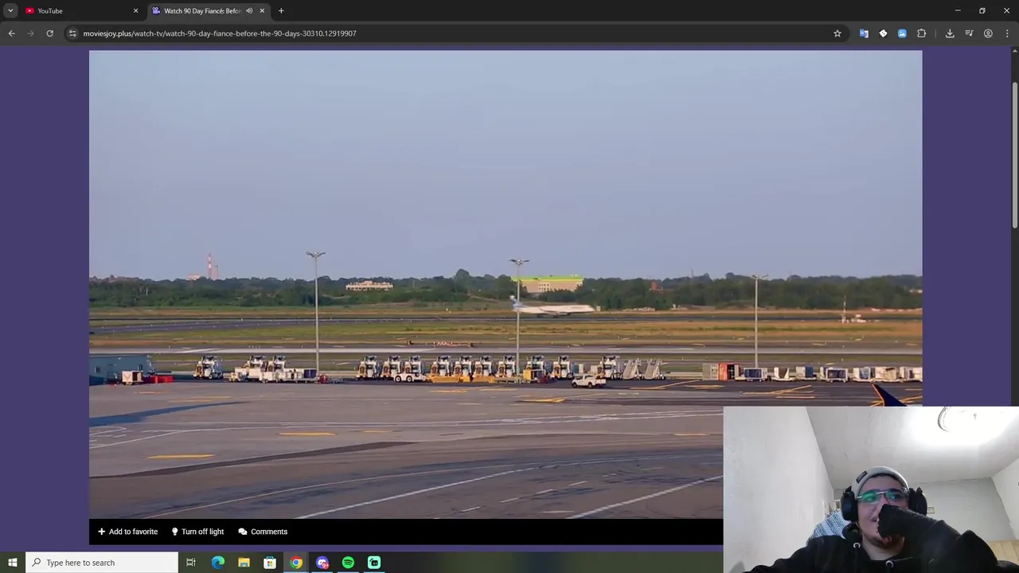Open the tab search dropdown arrow

pos(10,10)
